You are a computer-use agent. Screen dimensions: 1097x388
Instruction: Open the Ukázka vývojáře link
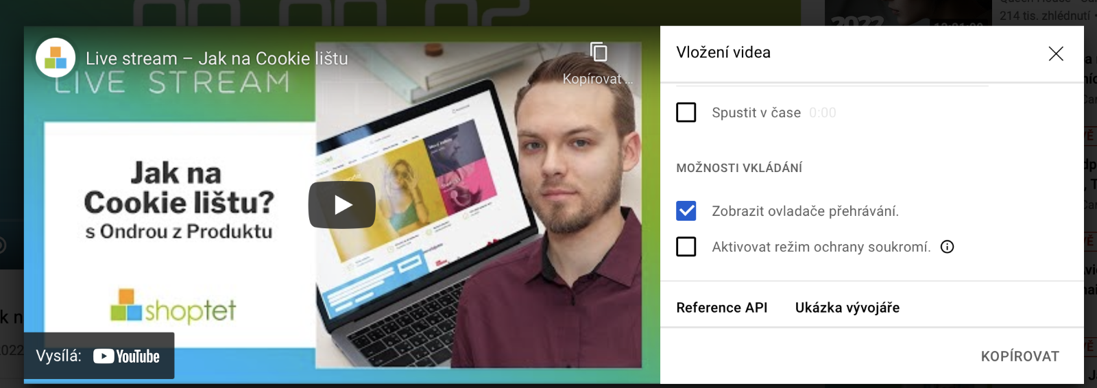pyautogui.click(x=847, y=308)
